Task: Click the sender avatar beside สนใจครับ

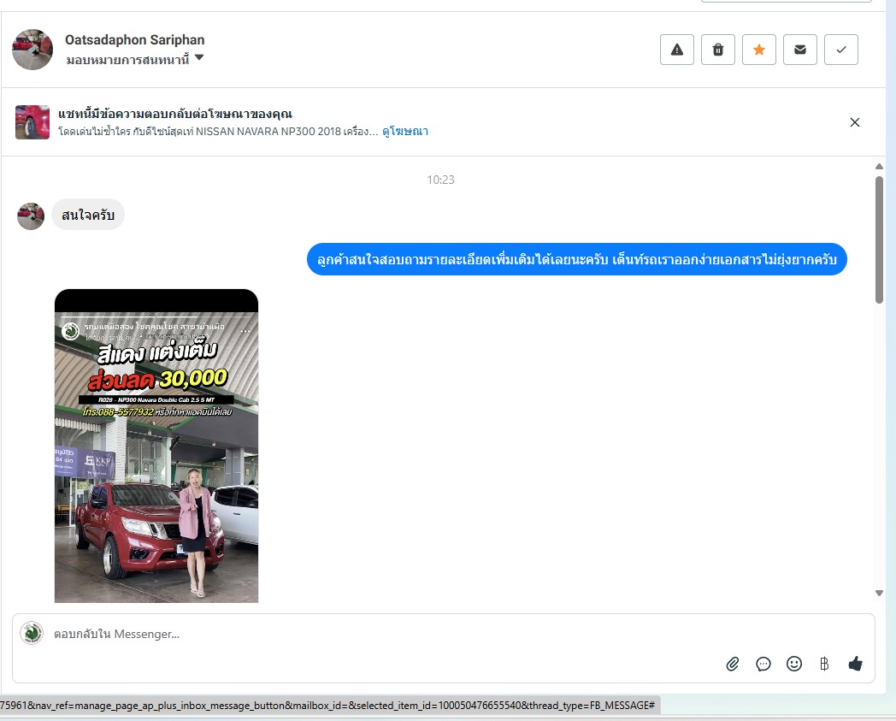Action: coord(31,216)
